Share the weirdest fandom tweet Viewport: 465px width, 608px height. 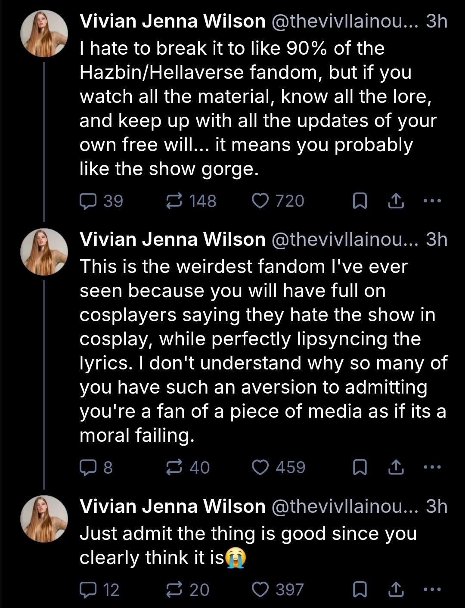[x=396, y=467]
